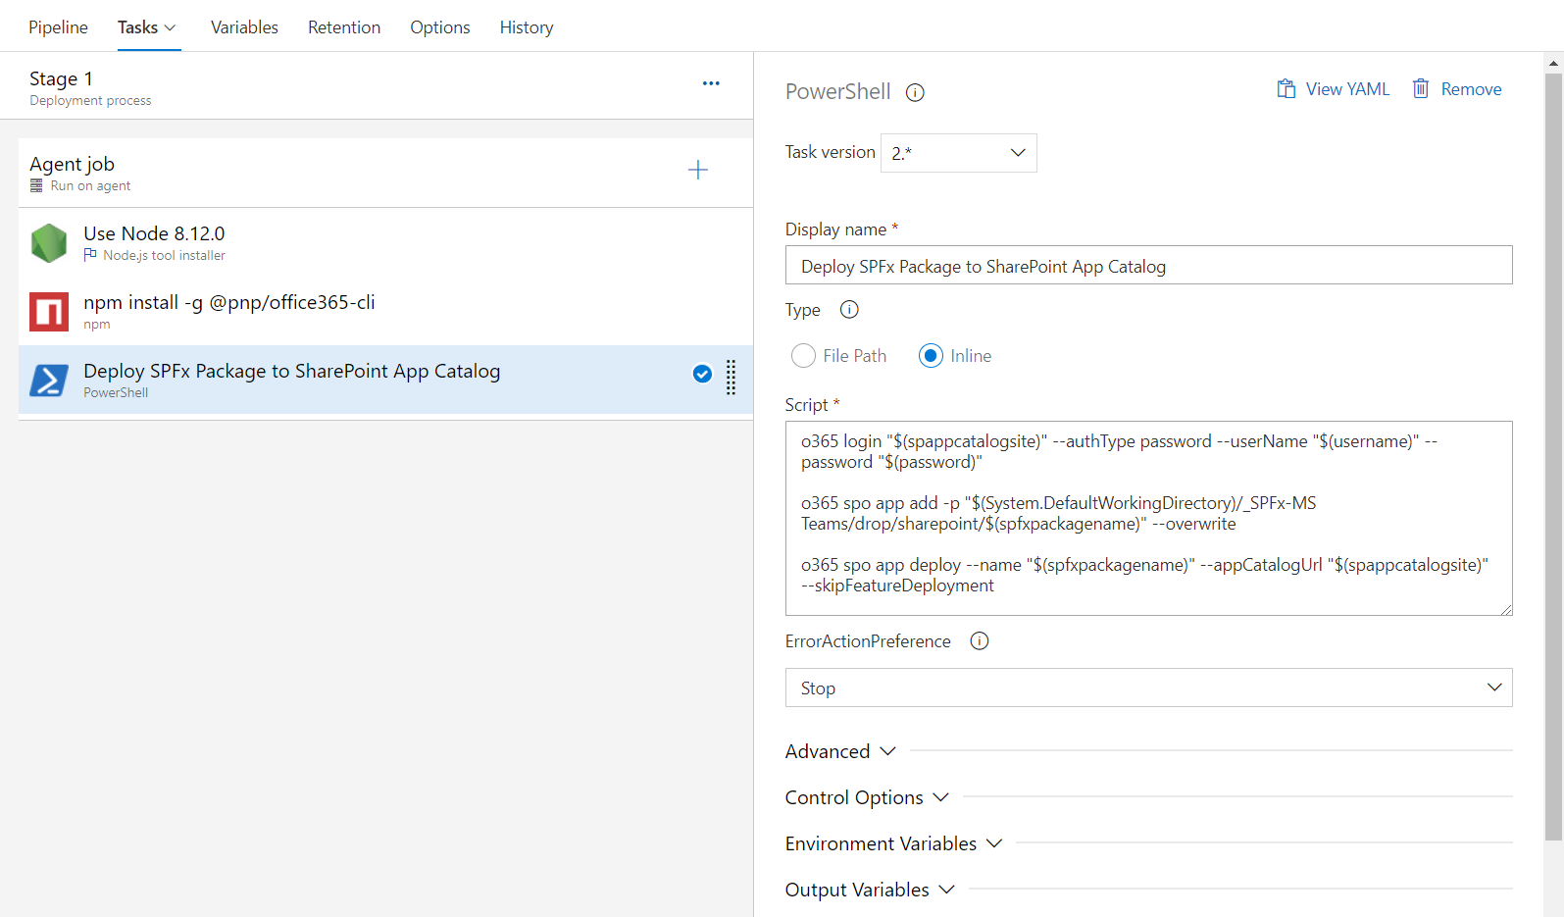Switch to the Pipeline tab

(x=58, y=27)
